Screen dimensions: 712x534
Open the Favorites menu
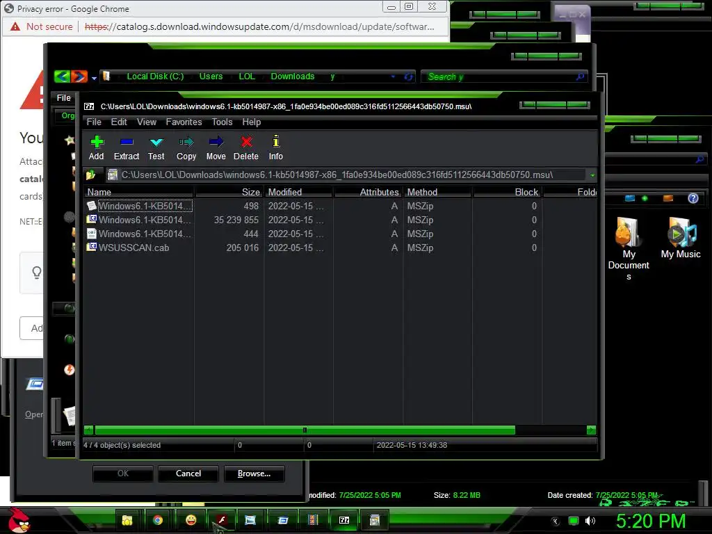tap(184, 122)
